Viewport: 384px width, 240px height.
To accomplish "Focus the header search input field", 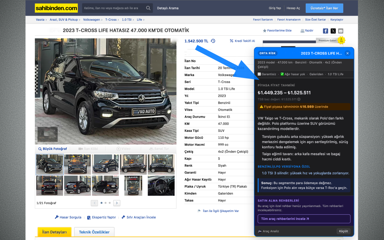I will click(x=113, y=8).
